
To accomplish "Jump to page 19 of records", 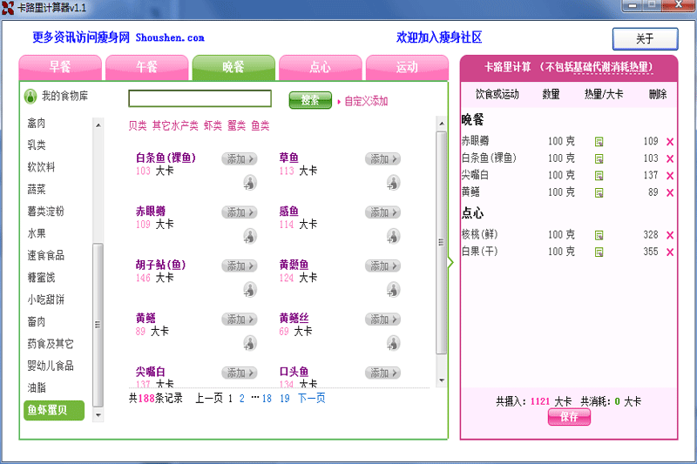I will 285,399.
